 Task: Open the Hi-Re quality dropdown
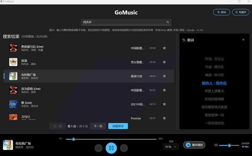pyautogui.click(x=171, y=147)
